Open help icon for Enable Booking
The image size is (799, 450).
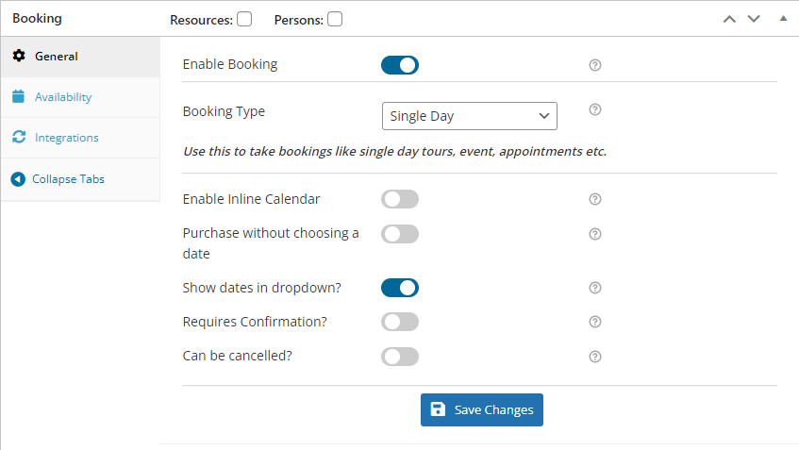595,65
